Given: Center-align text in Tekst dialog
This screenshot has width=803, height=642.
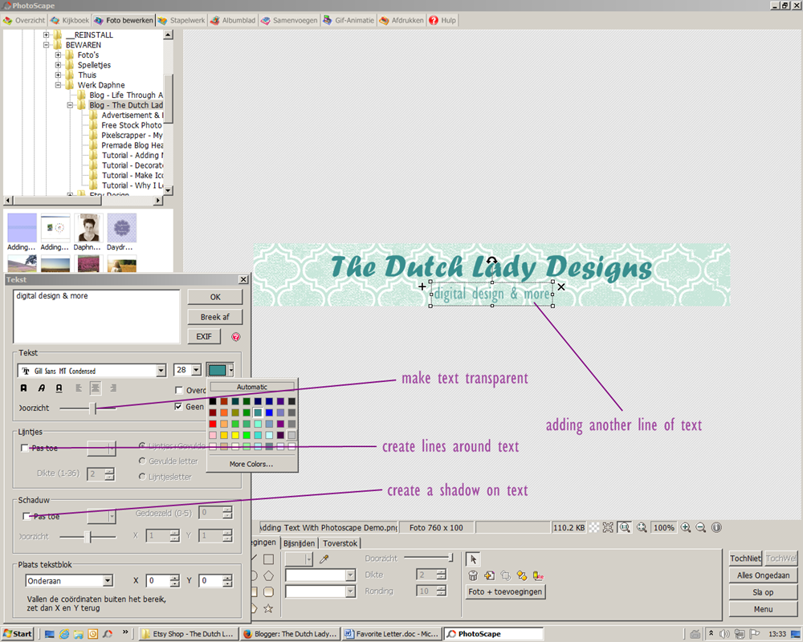Looking at the screenshot, I should [x=96, y=388].
